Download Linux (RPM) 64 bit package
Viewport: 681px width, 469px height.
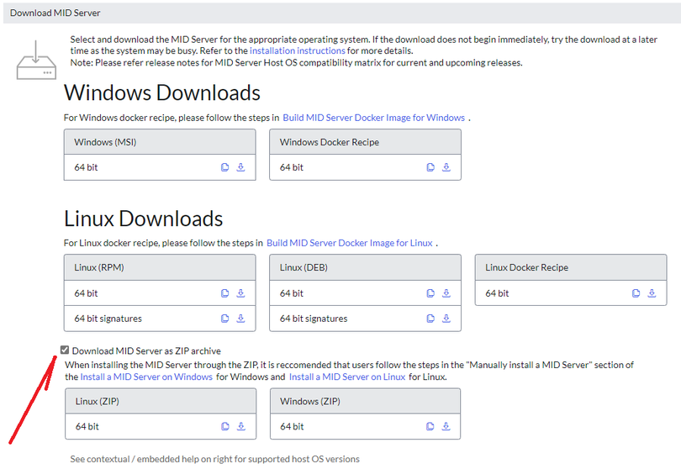[x=240, y=293]
